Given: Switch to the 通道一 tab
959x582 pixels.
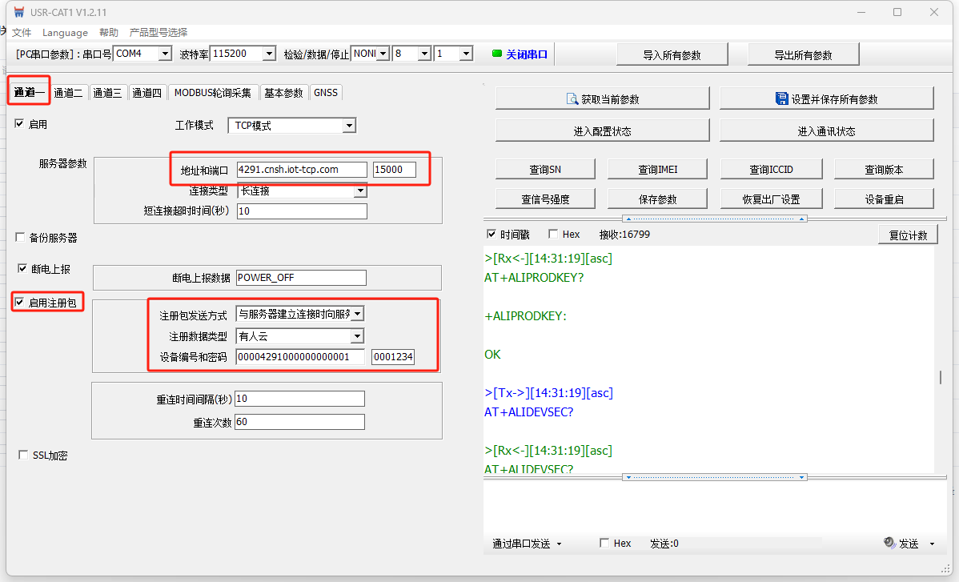Looking at the screenshot, I should 29,92.
